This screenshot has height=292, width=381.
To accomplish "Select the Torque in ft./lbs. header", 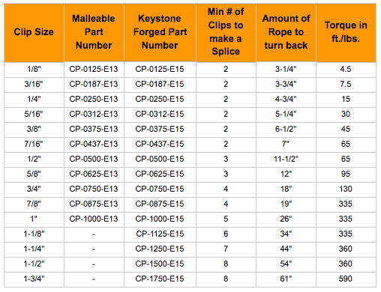I will [x=346, y=32].
